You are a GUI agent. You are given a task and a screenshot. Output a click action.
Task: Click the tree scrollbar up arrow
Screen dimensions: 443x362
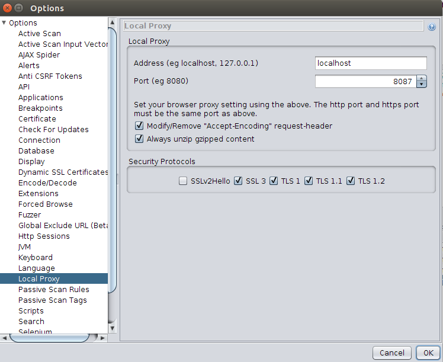[112, 22]
